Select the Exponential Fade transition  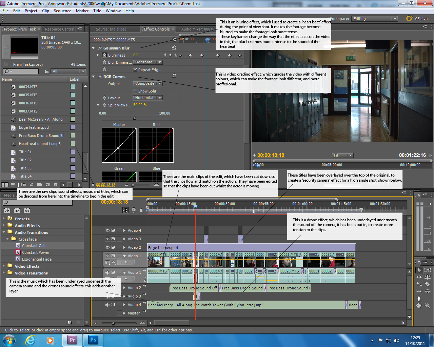pos(37,259)
